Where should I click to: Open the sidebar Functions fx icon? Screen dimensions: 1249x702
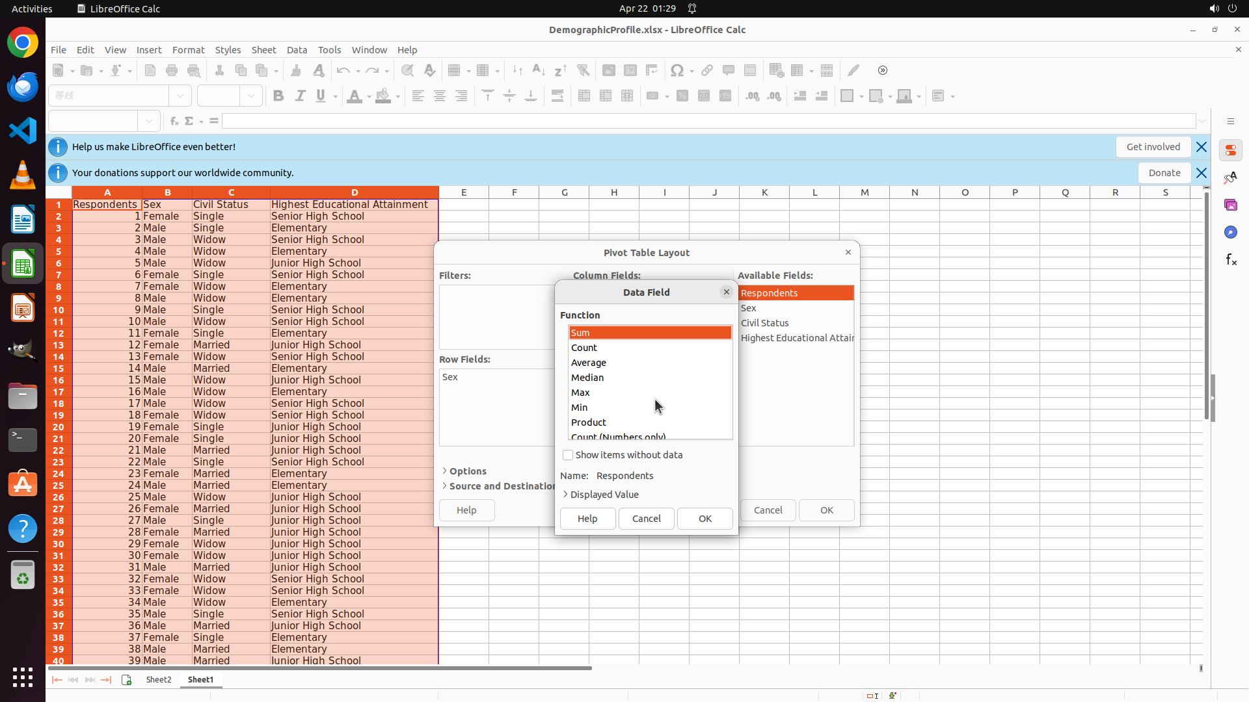click(x=1230, y=260)
